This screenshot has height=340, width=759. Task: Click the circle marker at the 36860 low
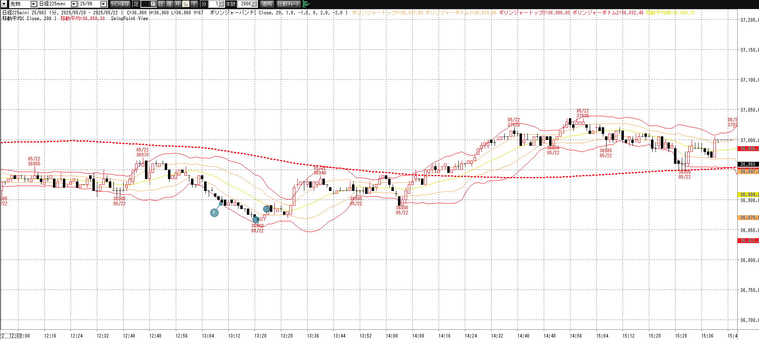[256, 220]
